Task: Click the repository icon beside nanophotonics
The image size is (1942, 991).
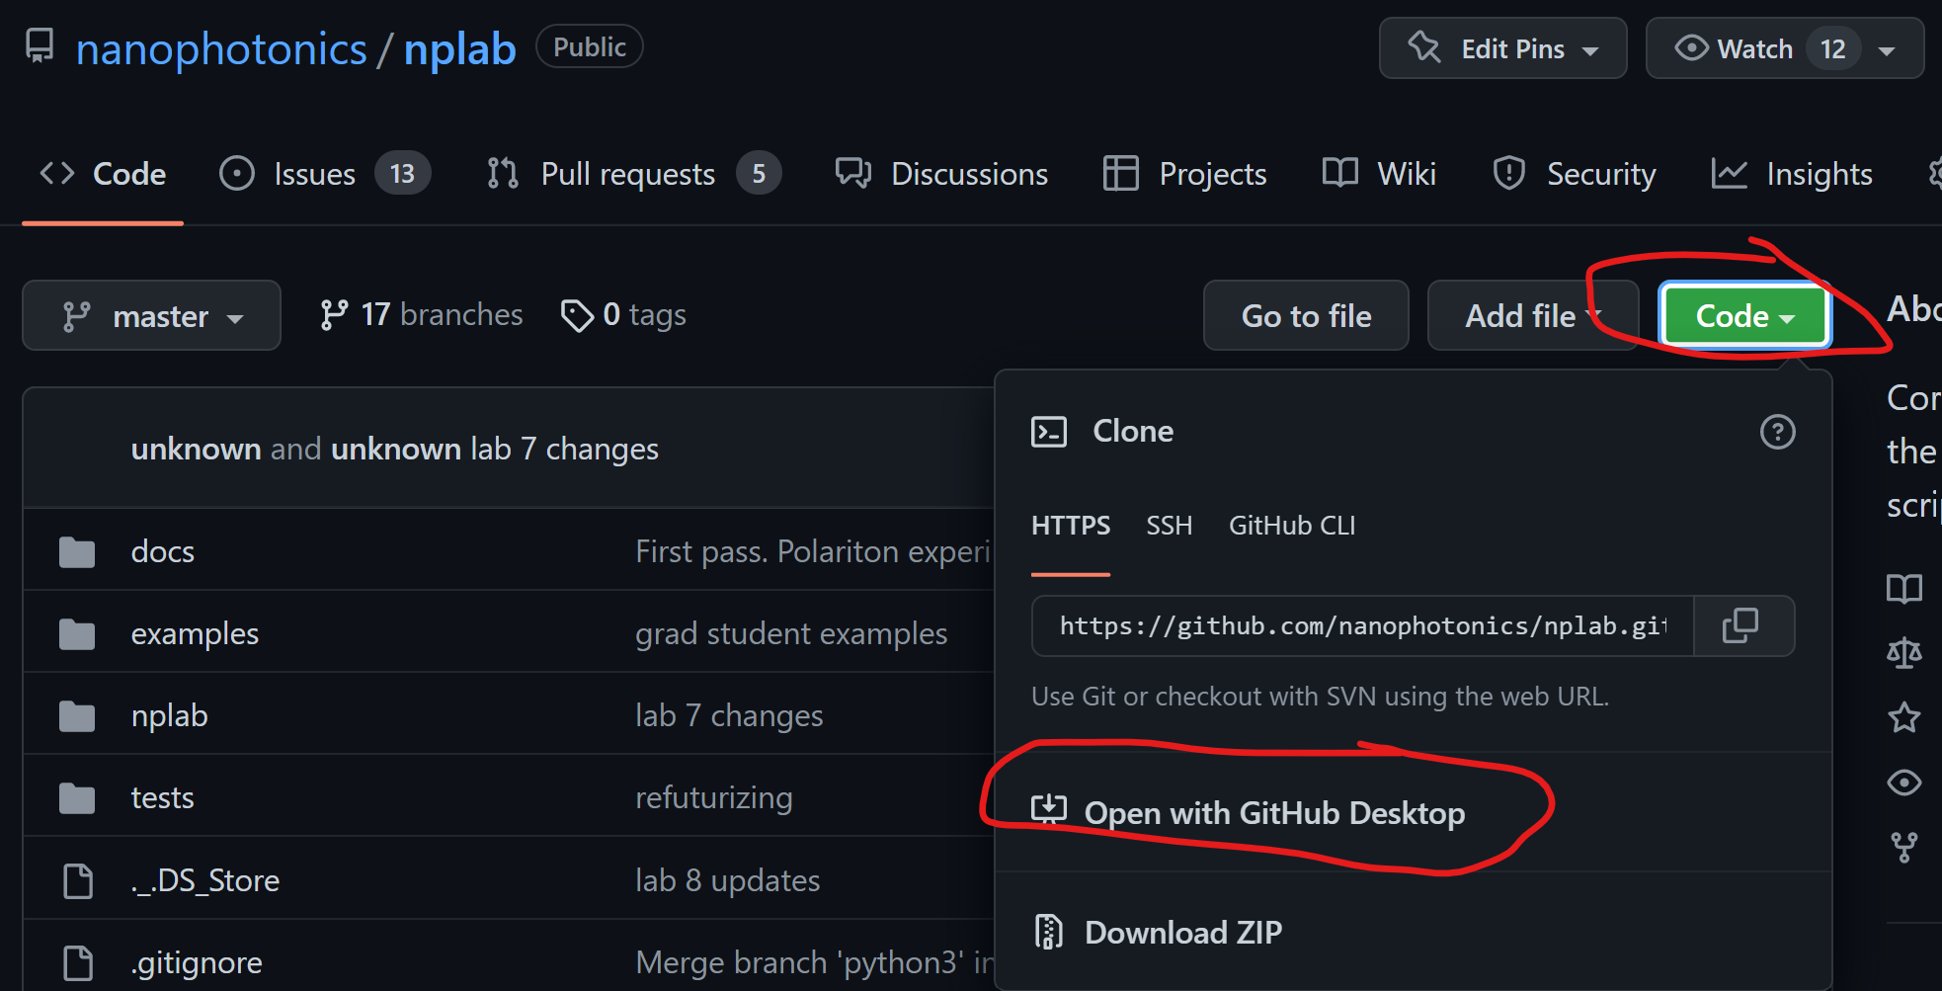Action: [x=39, y=46]
